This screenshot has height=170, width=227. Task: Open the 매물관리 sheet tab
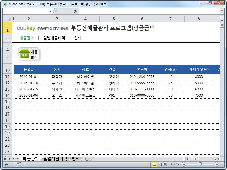(x=31, y=159)
